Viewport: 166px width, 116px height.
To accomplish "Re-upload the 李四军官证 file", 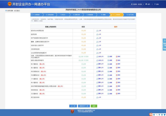I will (x=100, y=90).
